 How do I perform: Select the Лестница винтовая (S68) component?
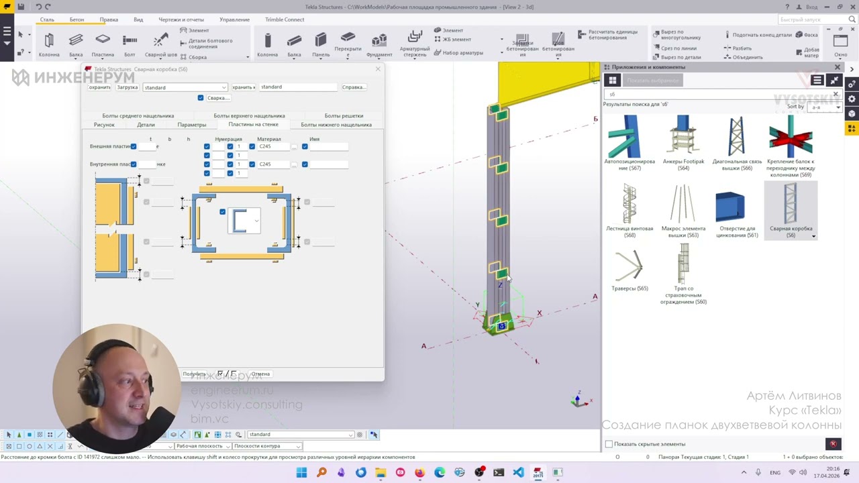pyautogui.click(x=629, y=211)
